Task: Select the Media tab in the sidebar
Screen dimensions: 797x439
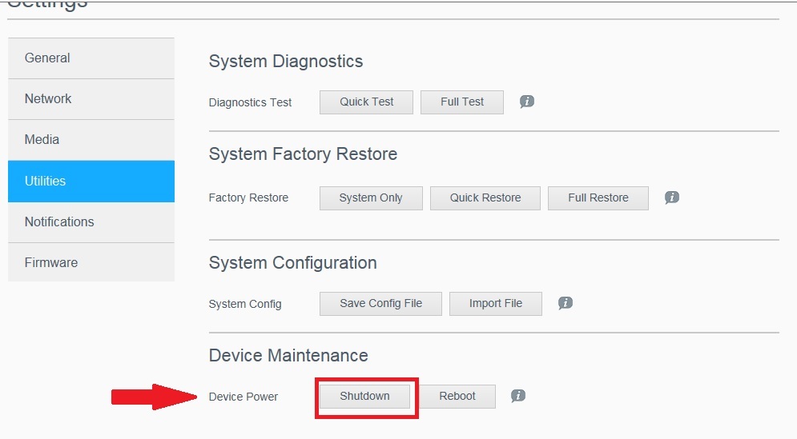Action: tap(91, 139)
